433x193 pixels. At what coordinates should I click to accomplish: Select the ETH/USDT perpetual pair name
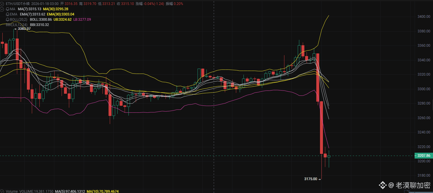click(18, 4)
